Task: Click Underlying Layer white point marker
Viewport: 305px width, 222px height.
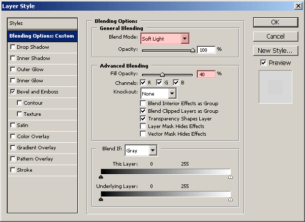Action: click(230, 199)
